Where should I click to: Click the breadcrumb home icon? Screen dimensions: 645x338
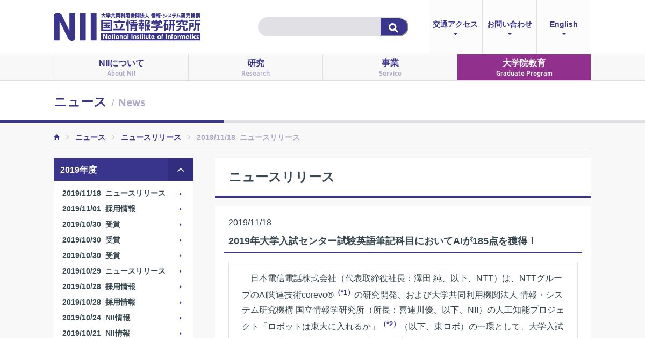tap(57, 137)
